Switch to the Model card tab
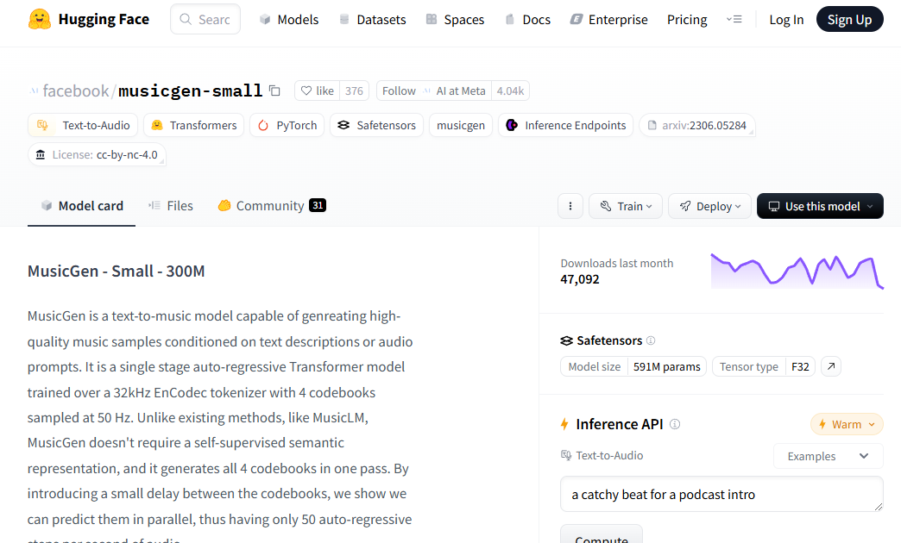 (82, 206)
